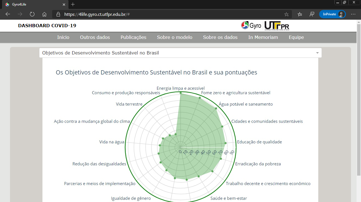Click the chart heading about pontuações
The image size is (361, 202).
156,73
